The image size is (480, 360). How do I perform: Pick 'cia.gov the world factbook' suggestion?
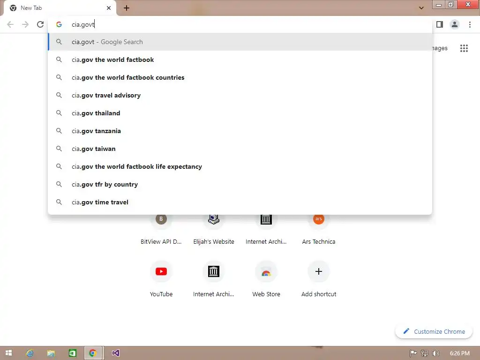coord(240,60)
